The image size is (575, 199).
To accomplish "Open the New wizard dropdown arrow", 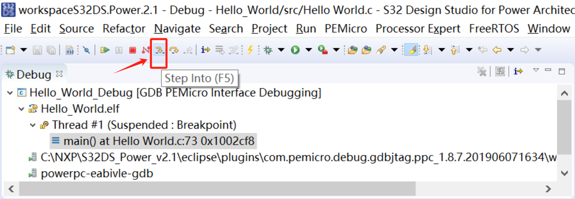I will click(x=24, y=50).
